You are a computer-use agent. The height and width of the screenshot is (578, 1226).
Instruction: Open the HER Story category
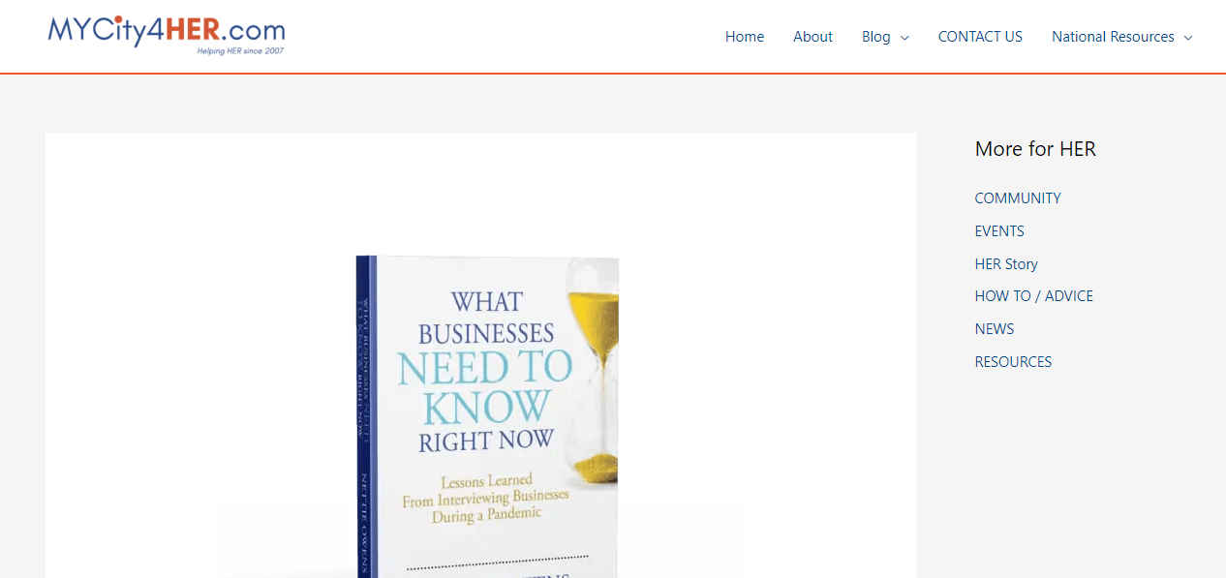[x=1006, y=264]
